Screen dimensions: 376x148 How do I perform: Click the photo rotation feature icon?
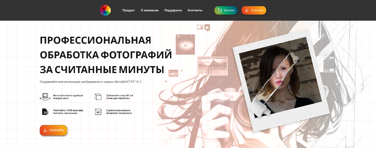tap(45, 97)
